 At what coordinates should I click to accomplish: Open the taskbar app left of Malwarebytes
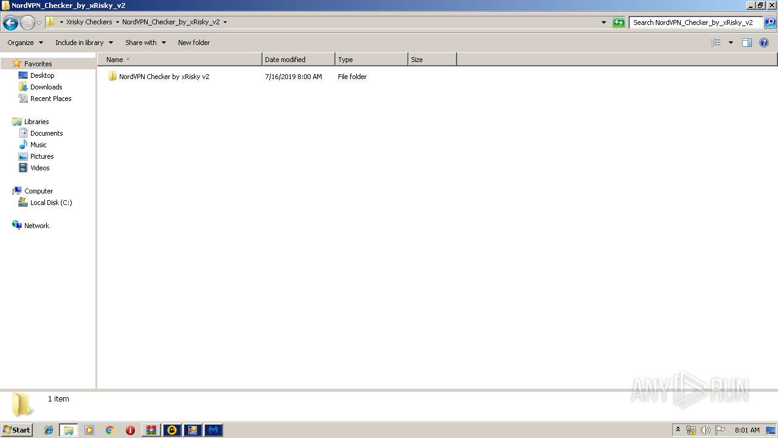point(193,430)
